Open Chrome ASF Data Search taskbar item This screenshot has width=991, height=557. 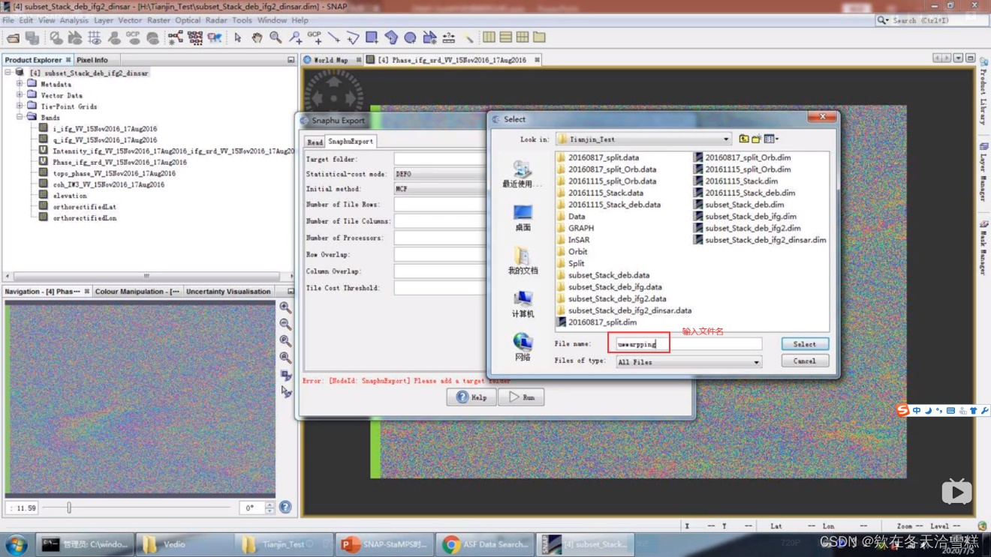coord(486,544)
